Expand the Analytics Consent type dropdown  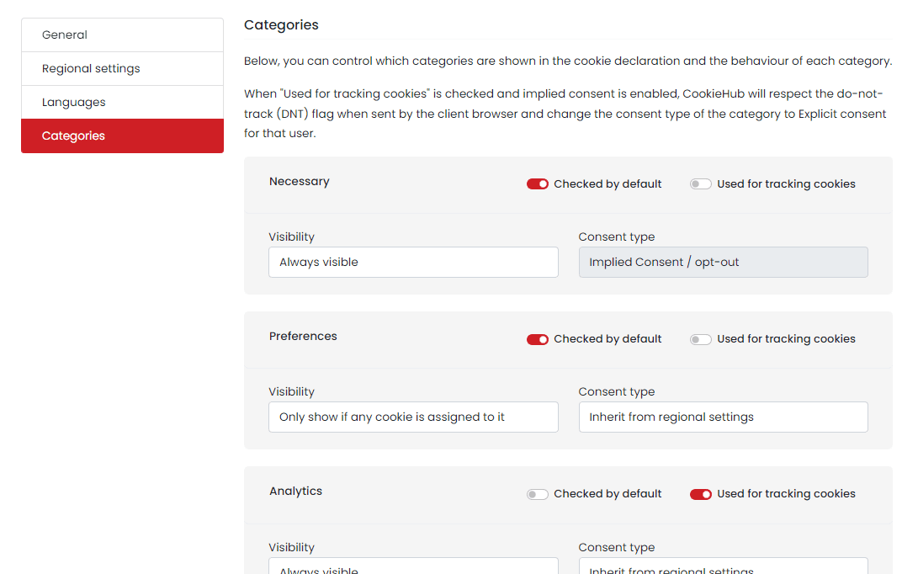[723, 566]
